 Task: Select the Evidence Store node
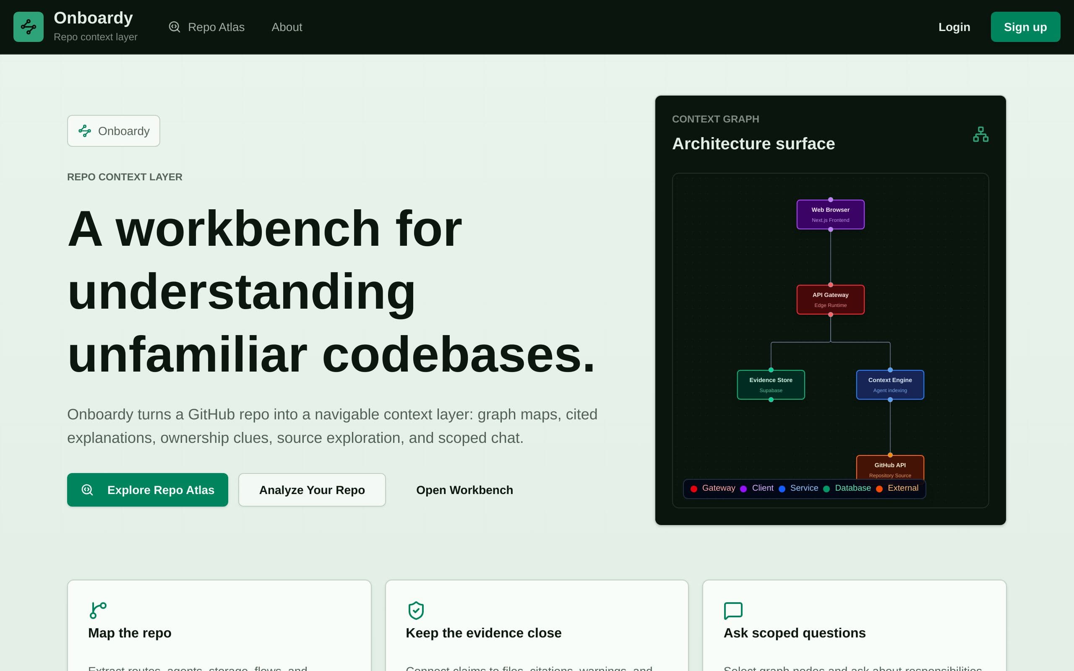771,385
